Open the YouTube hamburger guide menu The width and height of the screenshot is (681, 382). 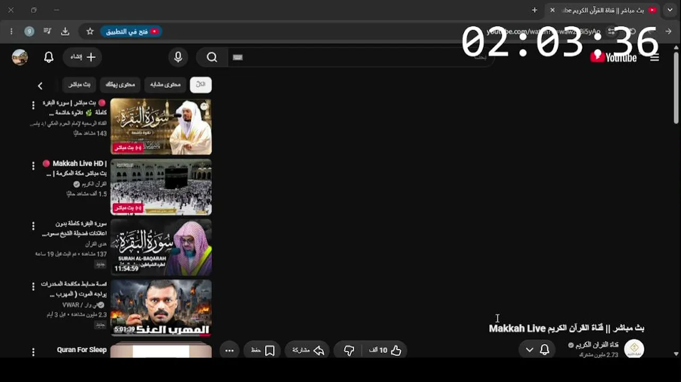point(654,57)
